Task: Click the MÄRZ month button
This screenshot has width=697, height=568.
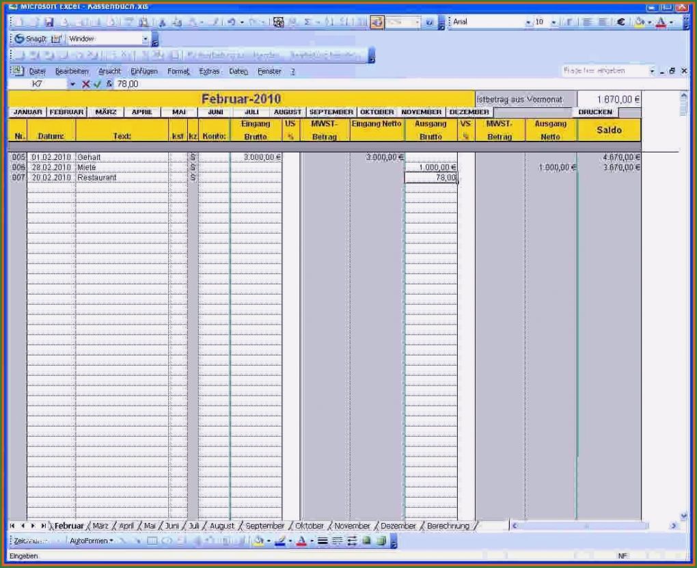Action: (x=106, y=111)
